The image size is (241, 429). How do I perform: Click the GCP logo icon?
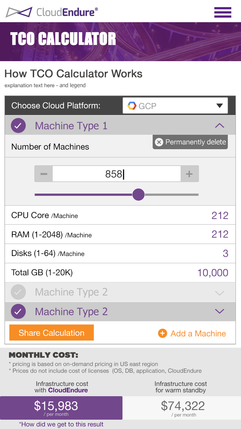132,106
